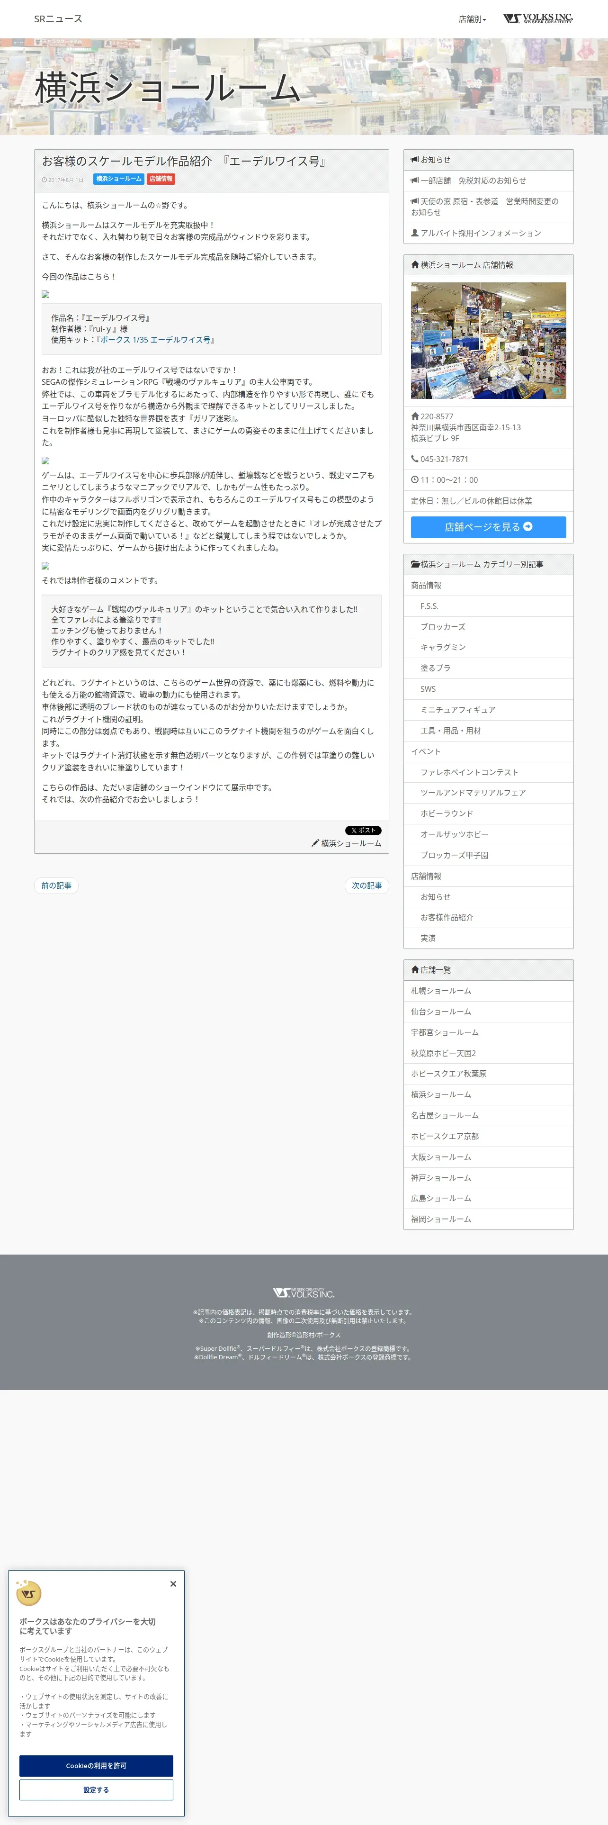The image size is (608, 1825).
Task: Open 広島ショールーム in store list
Action: tap(488, 1199)
